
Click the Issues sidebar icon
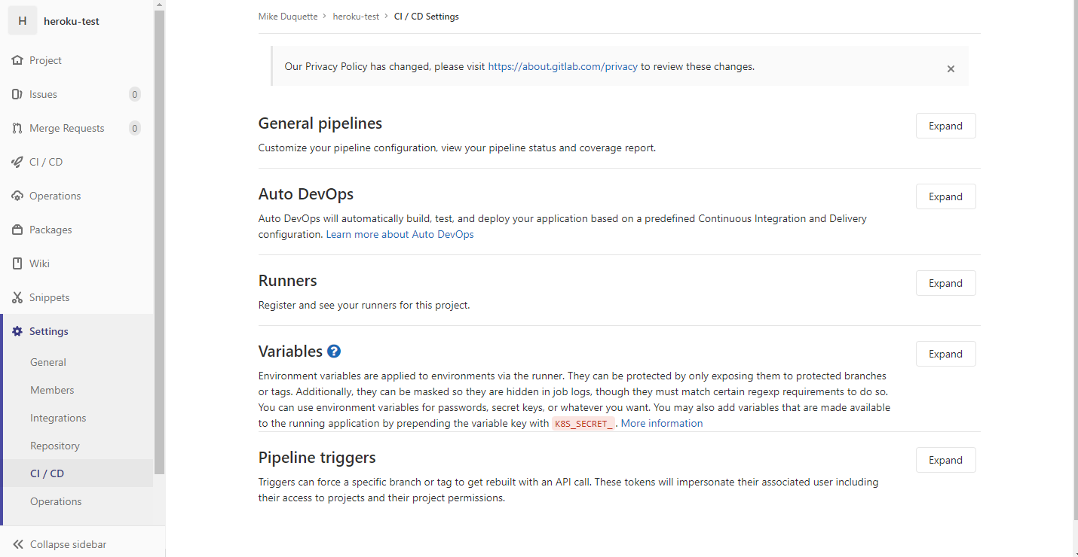pos(17,94)
